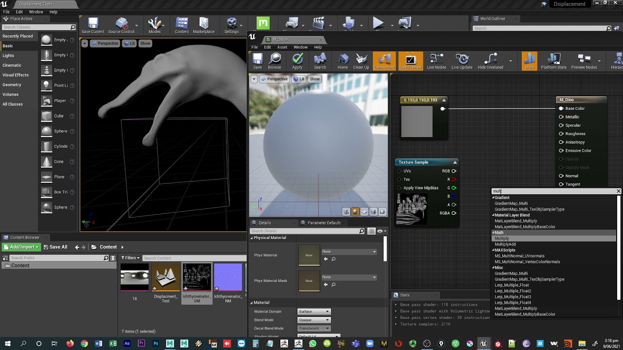Open Settings in main toolbar
Screen dimensions: 623x350
coord(232,25)
